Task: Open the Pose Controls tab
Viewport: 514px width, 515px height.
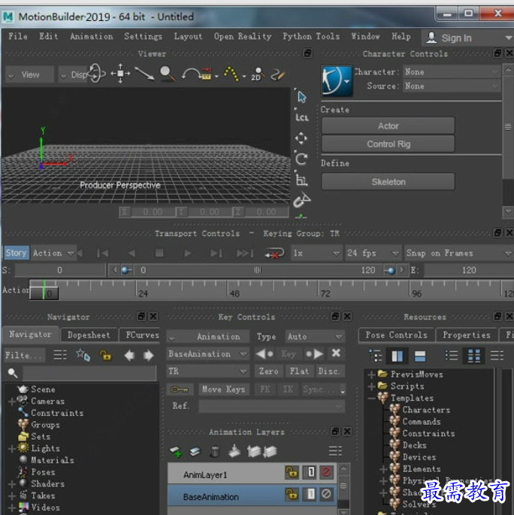Action: click(396, 335)
